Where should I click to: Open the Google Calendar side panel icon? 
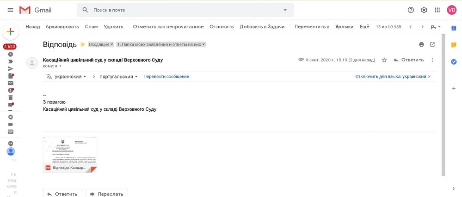point(454,28)
